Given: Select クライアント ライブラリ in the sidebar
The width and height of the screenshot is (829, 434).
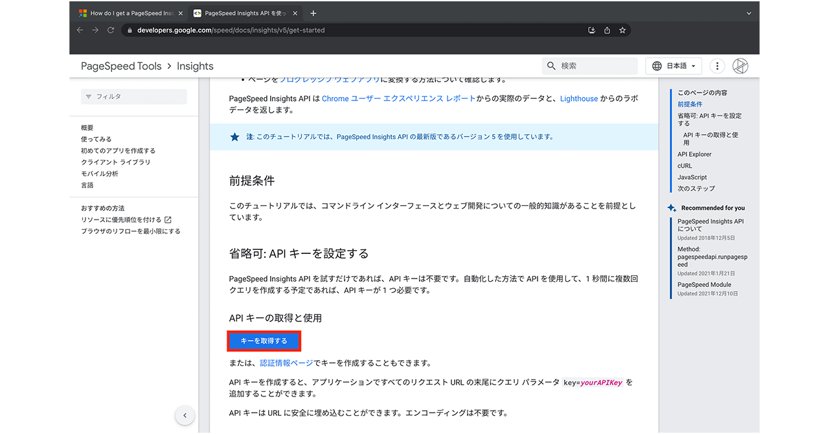Looking at the screenshot, I should click(116, 162).
